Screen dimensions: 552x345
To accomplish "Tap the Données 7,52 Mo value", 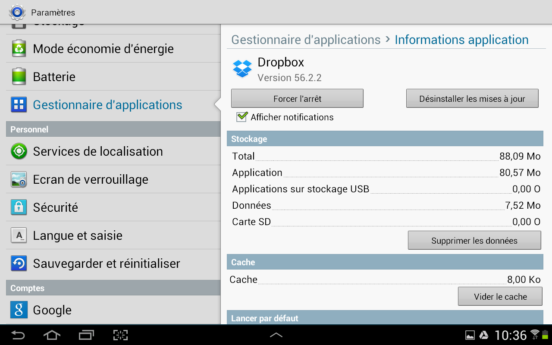I will 523,205.
